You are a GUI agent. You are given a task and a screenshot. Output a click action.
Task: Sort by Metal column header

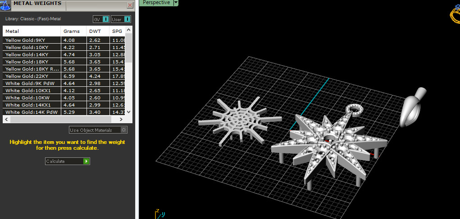pyautogui.click(x=32, y=31)
